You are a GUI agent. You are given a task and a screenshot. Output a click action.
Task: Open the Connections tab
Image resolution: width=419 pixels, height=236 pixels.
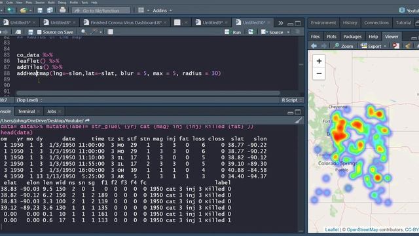click(376, 23)
